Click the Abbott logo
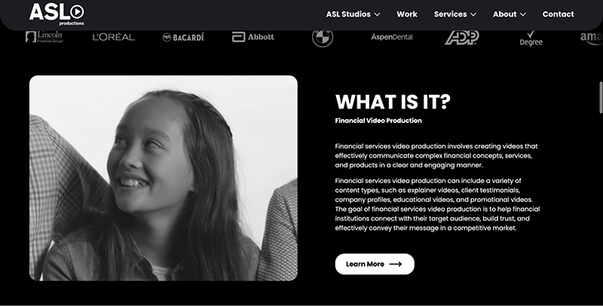The image size is (603, 306). (x=253, y=37)
